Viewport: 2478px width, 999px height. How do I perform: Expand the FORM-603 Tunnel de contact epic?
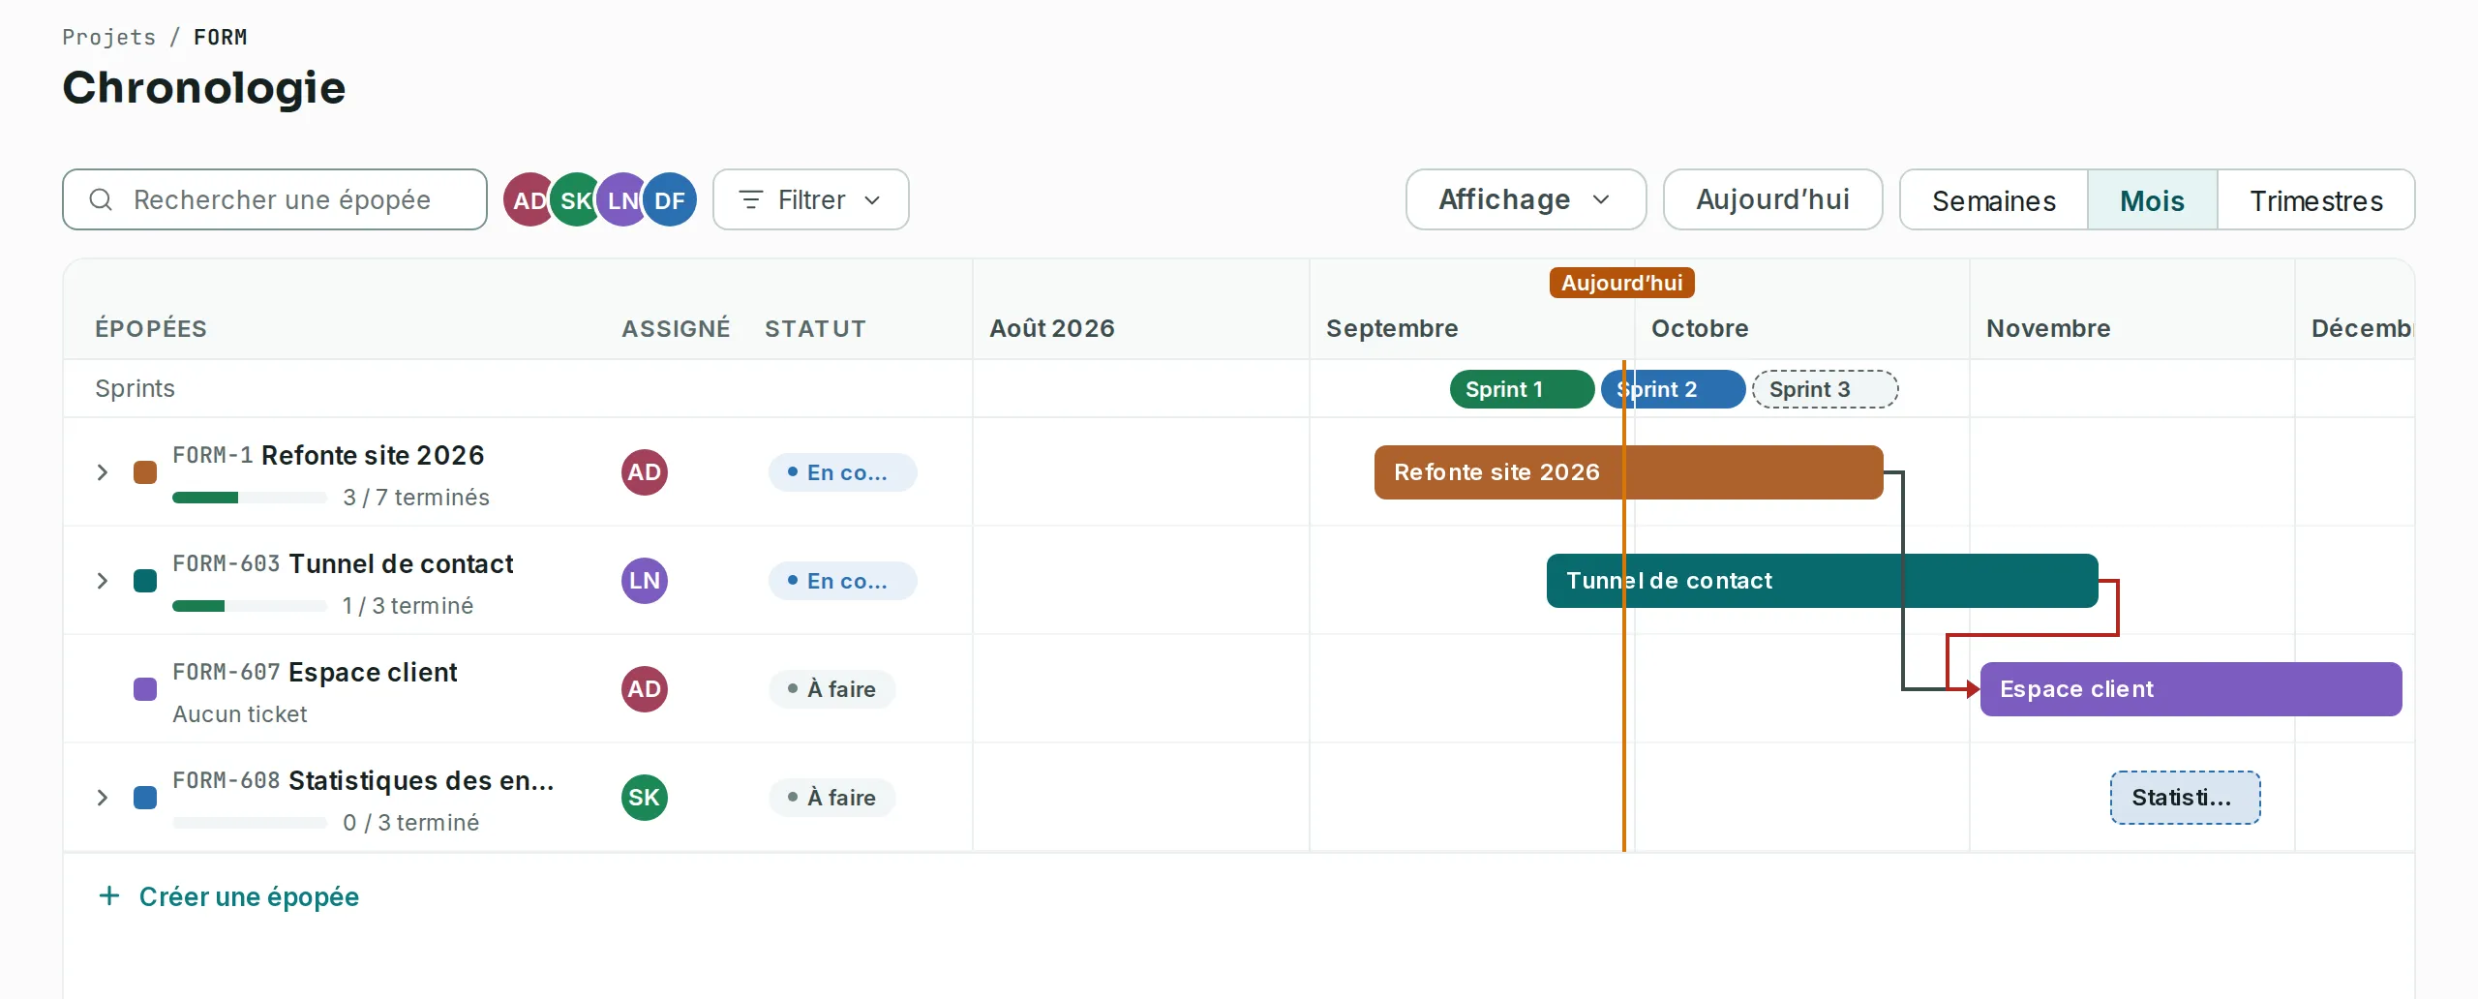(x=103, y=581)
